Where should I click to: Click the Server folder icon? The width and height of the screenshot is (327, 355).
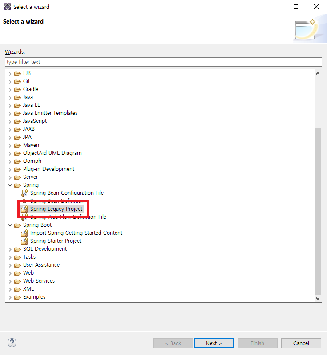tap(17, 177)
